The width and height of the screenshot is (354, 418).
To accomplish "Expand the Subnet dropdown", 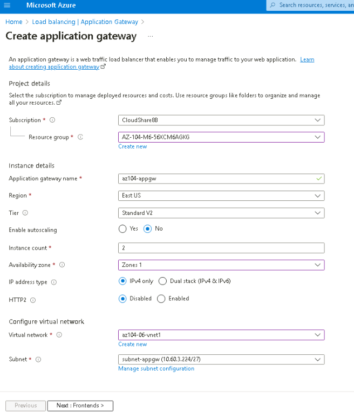I will pyautogui.click(x=221, y=359).
